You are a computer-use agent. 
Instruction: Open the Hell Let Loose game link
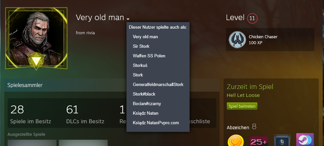243,95
